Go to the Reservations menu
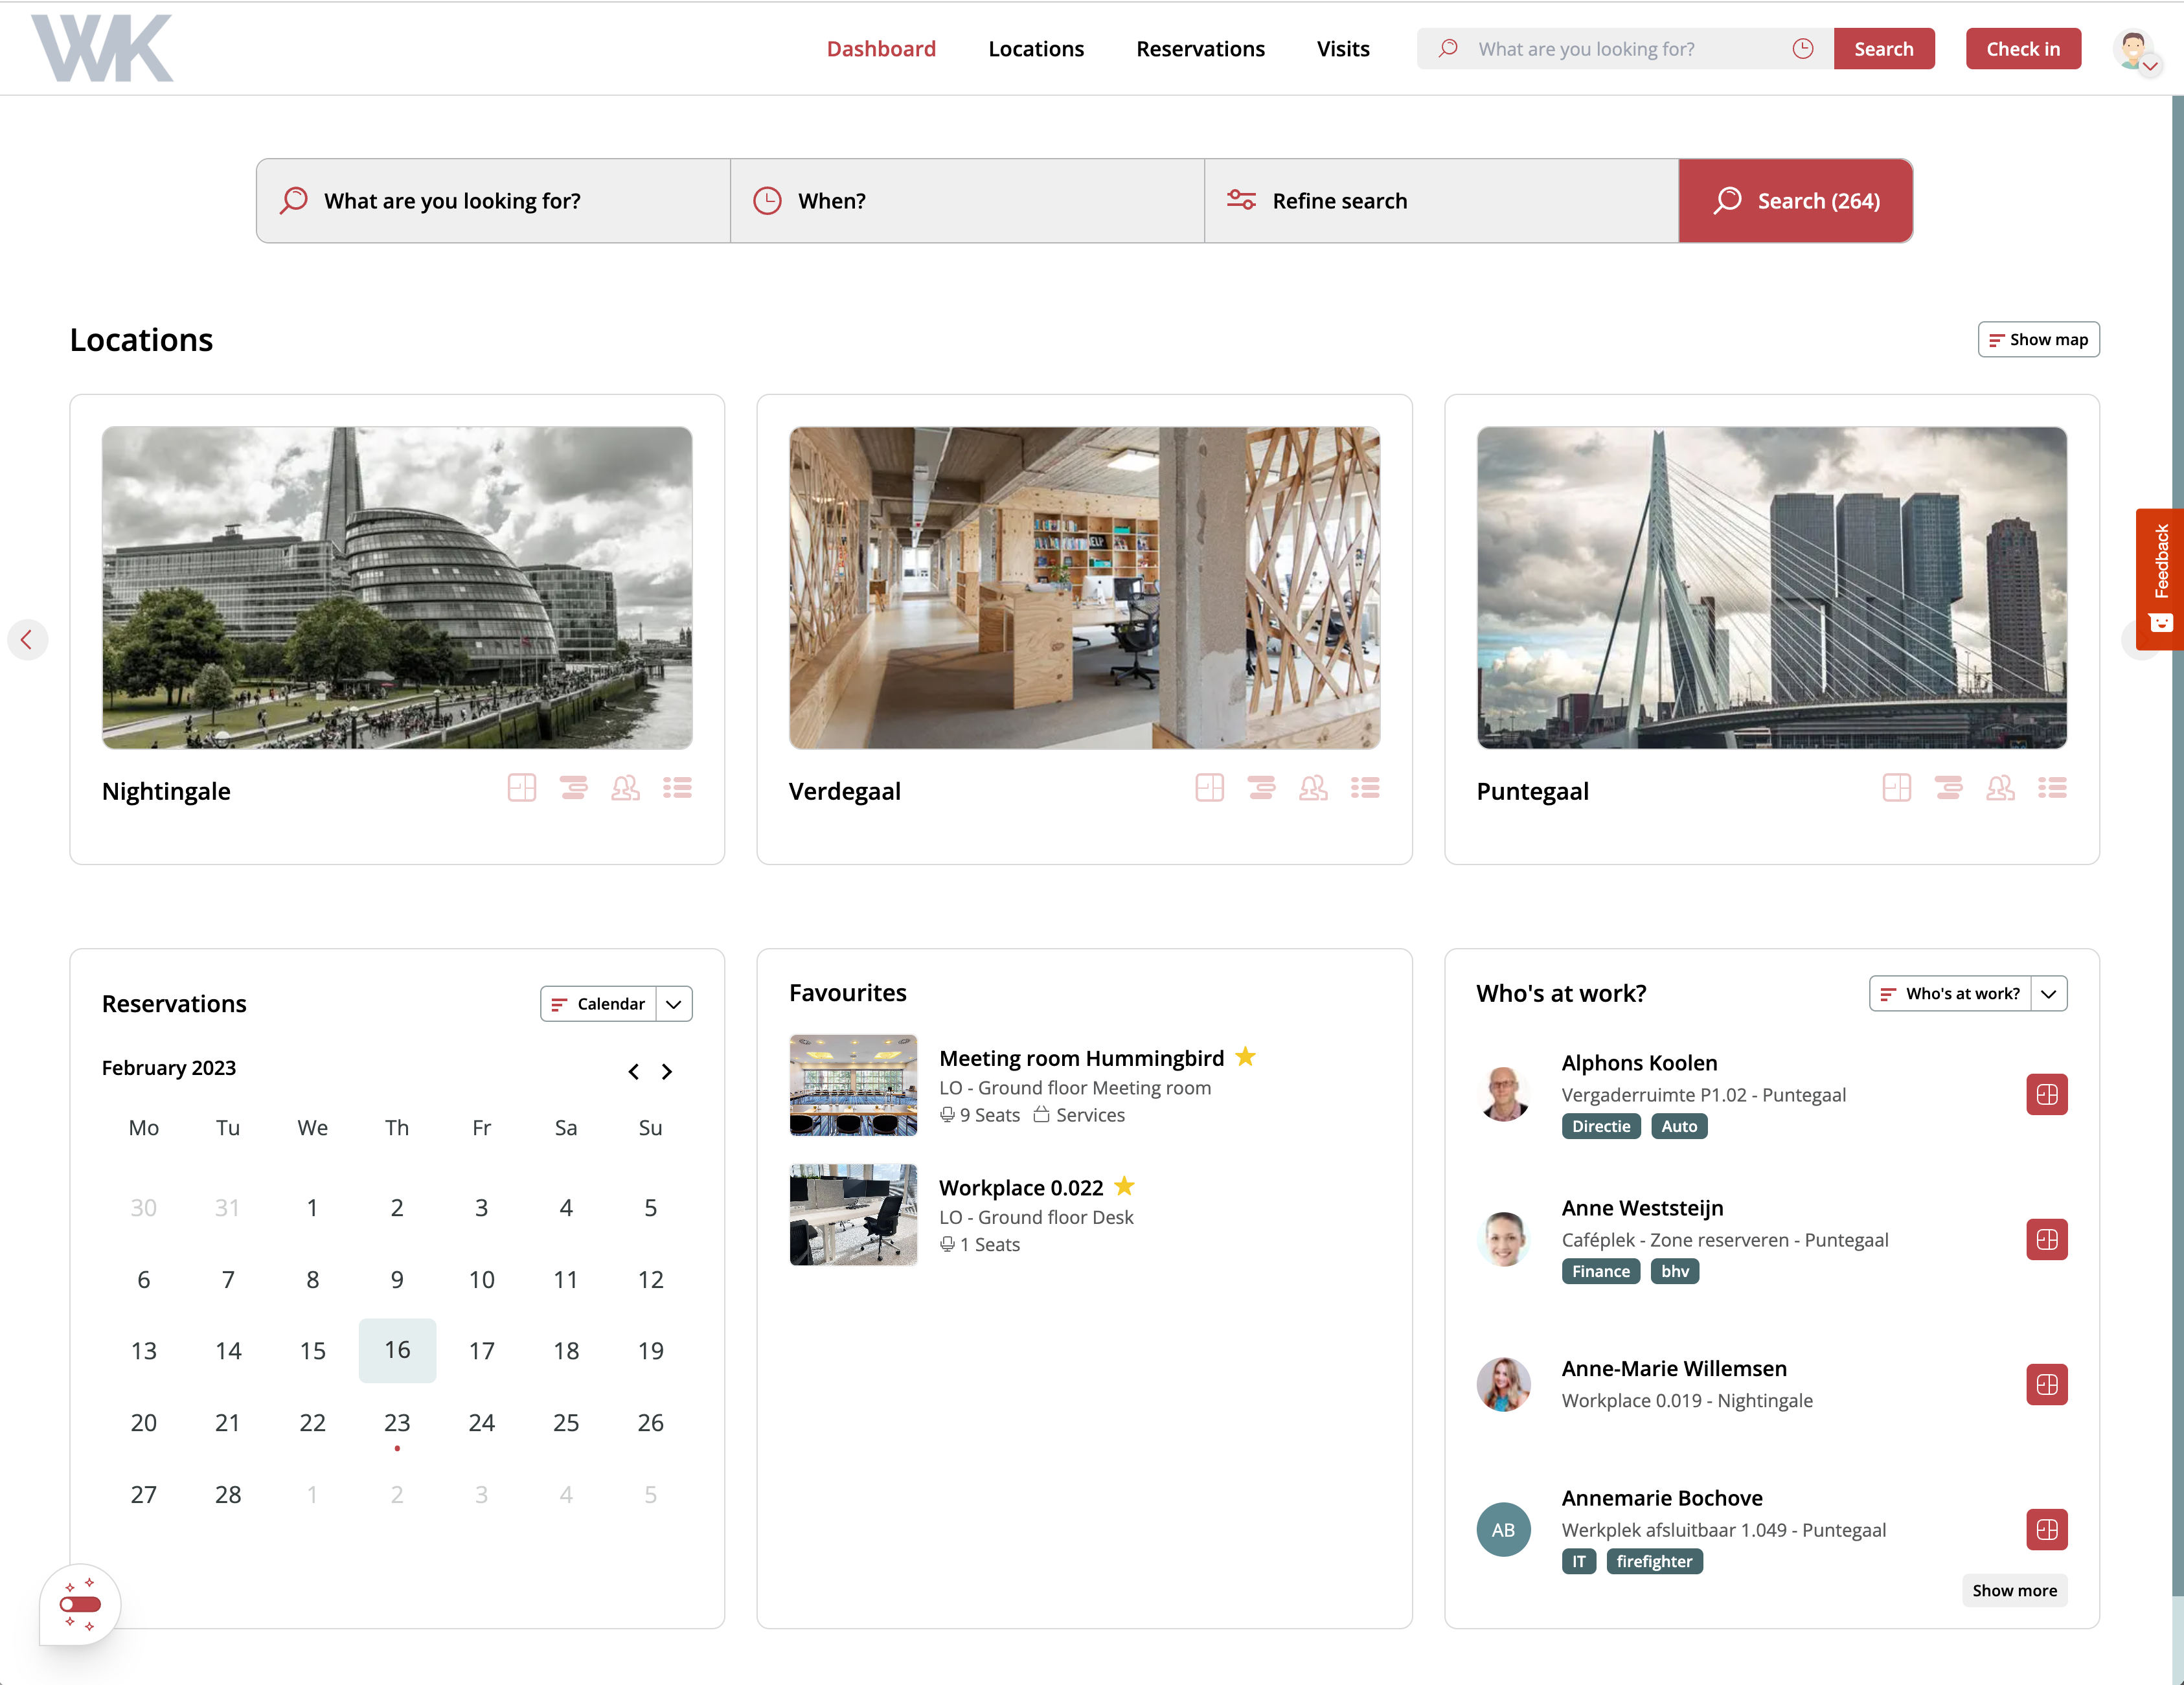This screenshot has width=2184, height=1685. point(1200,49)
